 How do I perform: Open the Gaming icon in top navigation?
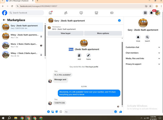click(x=112, y=13)
